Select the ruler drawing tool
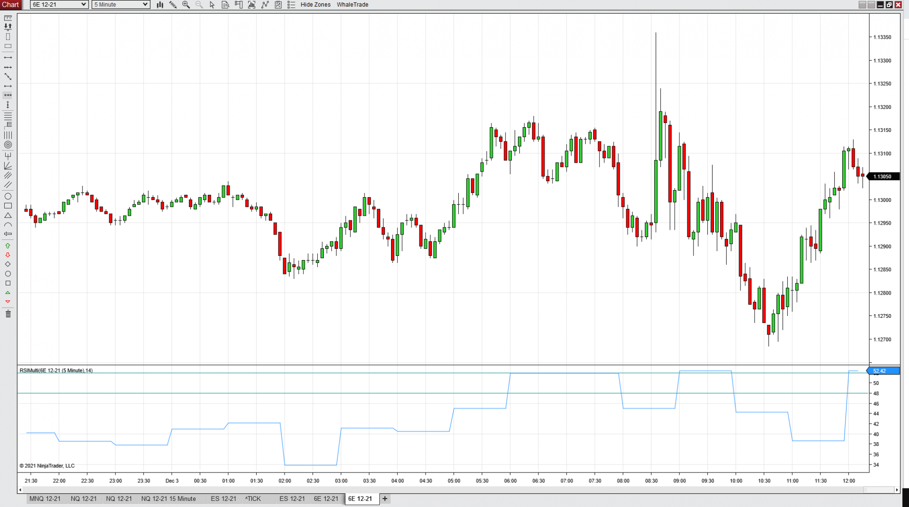 click(x=8, y=18)
